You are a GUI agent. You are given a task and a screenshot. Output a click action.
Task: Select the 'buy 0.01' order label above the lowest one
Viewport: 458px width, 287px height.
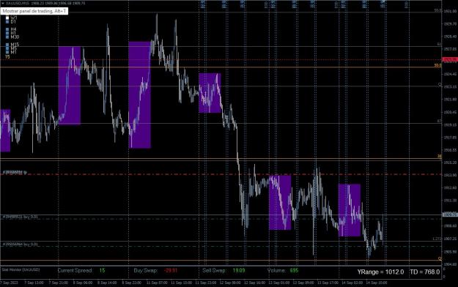click(x=21, y=217)
